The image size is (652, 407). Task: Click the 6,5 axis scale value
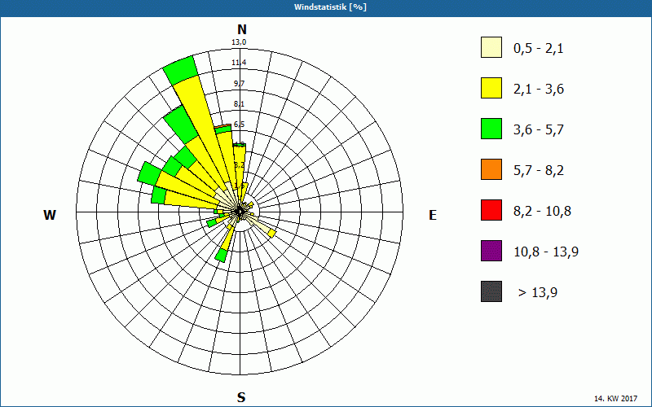point(239,125)
